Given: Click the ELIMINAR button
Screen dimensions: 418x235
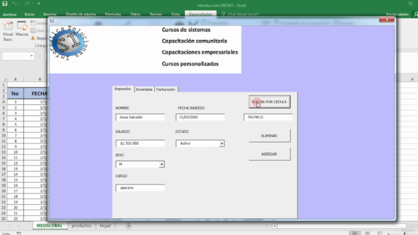Looking at the screenshot, I should click(270, 136).
